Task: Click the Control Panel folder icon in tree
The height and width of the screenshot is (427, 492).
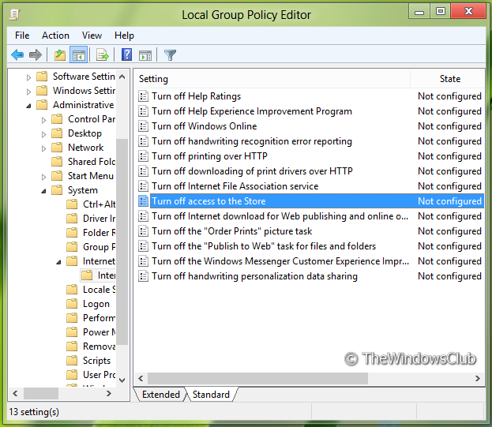Action: pyautogui.click(x=57, y=119)
